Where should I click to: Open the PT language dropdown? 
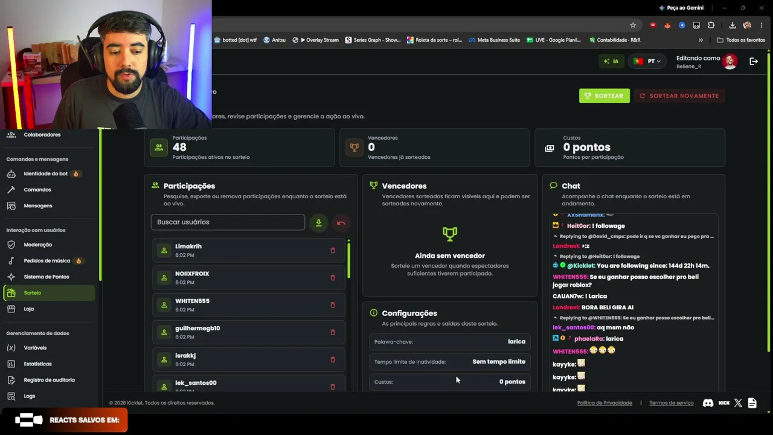click(x=647, y=61)
